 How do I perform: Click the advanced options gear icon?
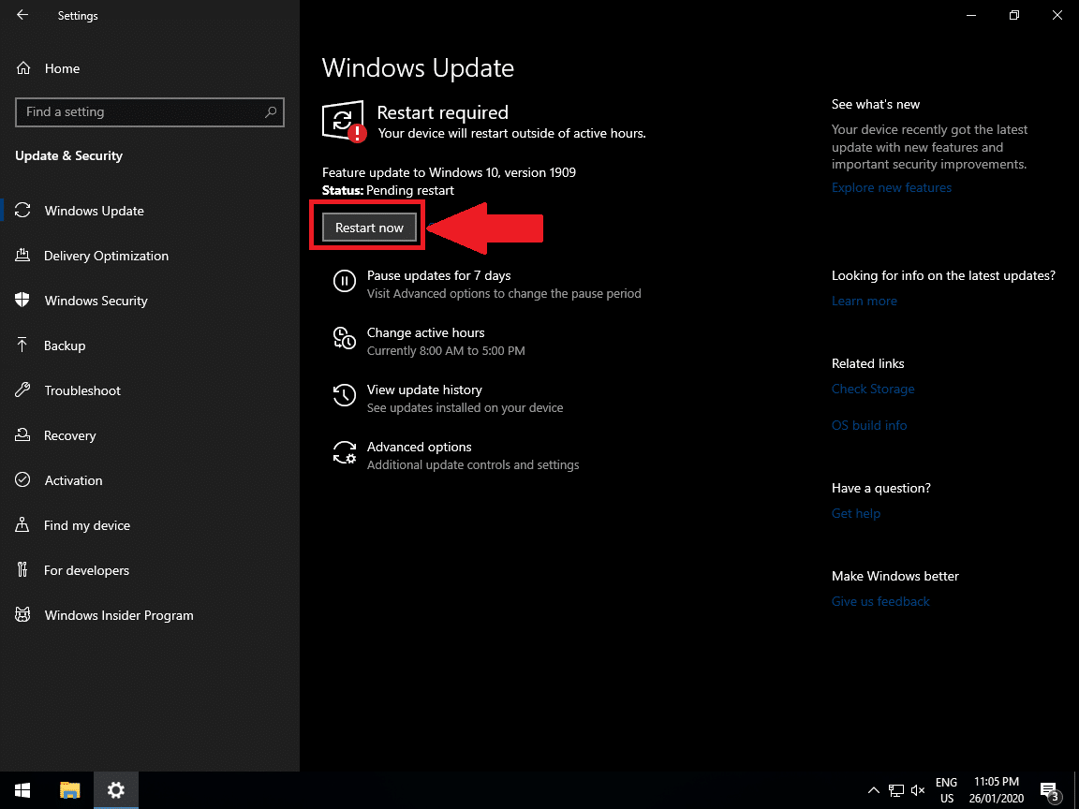(x=344, y=452)
